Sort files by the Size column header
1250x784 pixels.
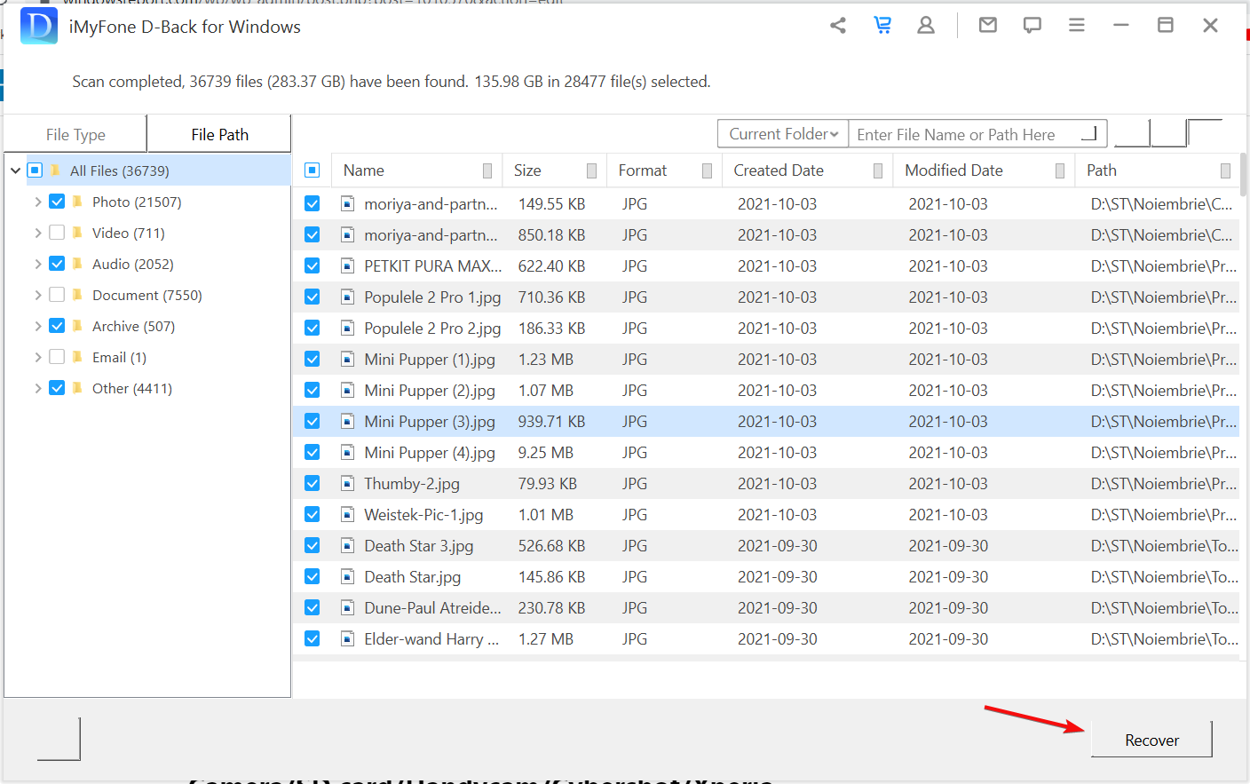tap(527, 170)
